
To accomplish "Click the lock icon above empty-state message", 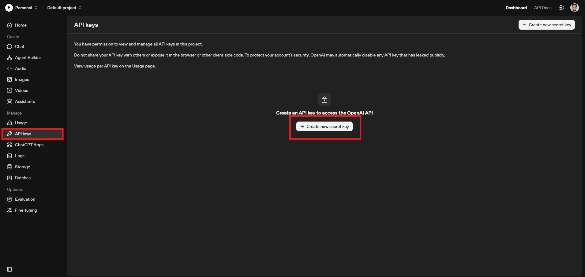I will [324, 100].
